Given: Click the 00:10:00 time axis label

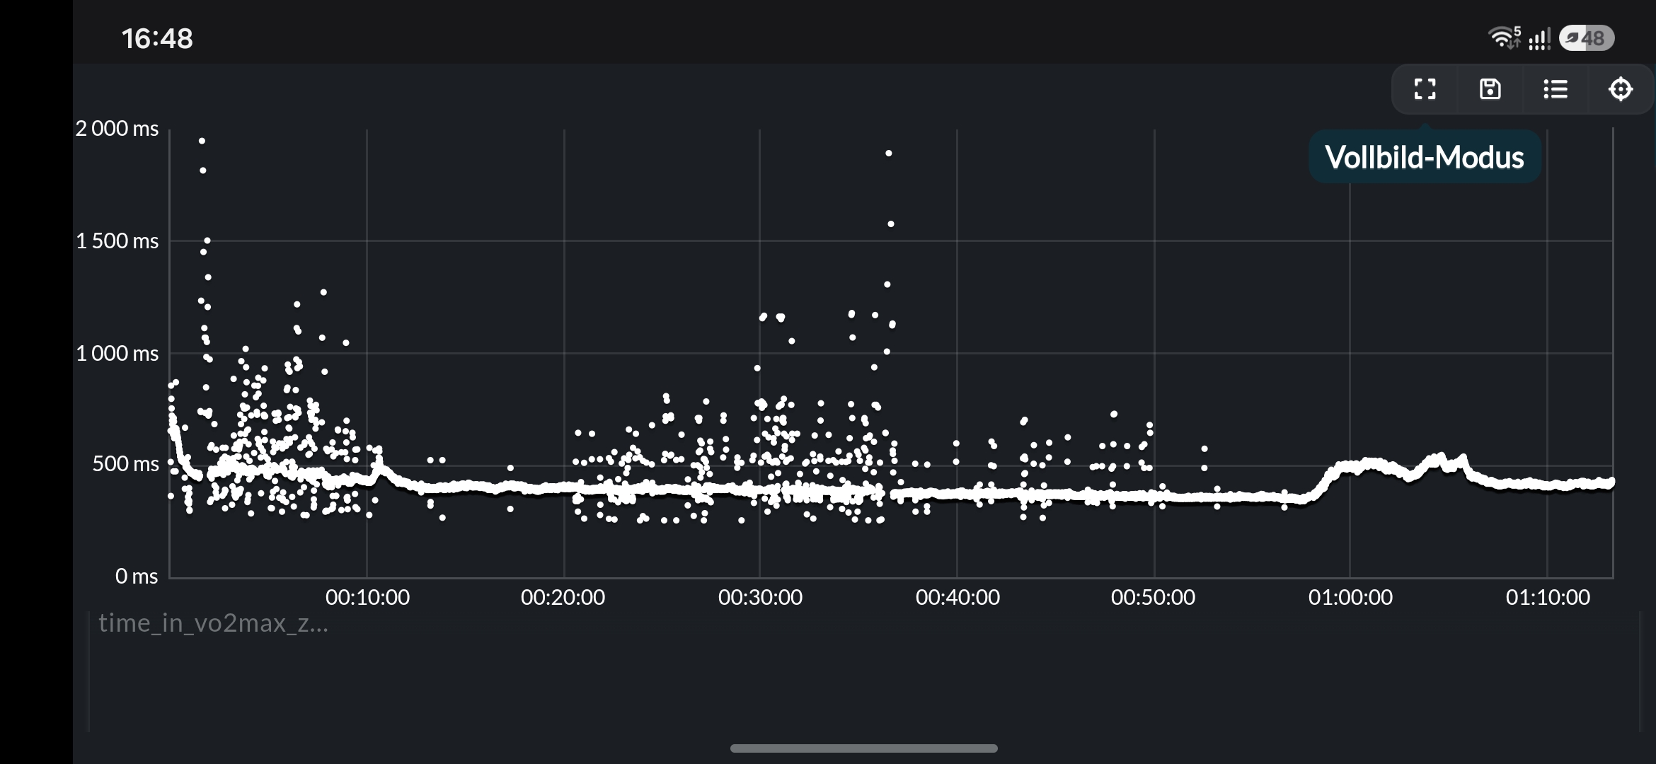Looking at the screenshot, I should coord(367,598).
